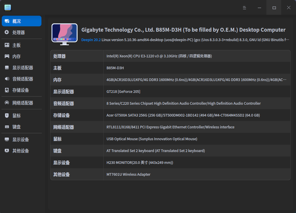
Task: Click the H230 MONITOR value
Action: pos(140,163)
